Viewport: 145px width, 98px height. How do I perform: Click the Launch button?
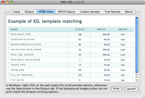coord(131,89)
